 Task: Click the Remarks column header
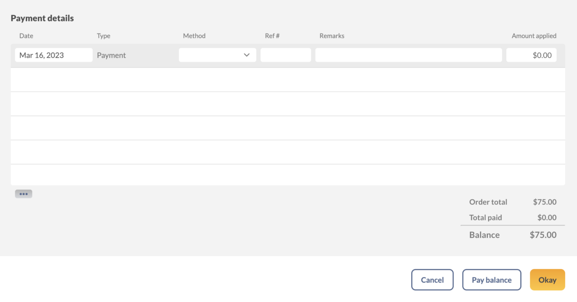click(332, 36)
